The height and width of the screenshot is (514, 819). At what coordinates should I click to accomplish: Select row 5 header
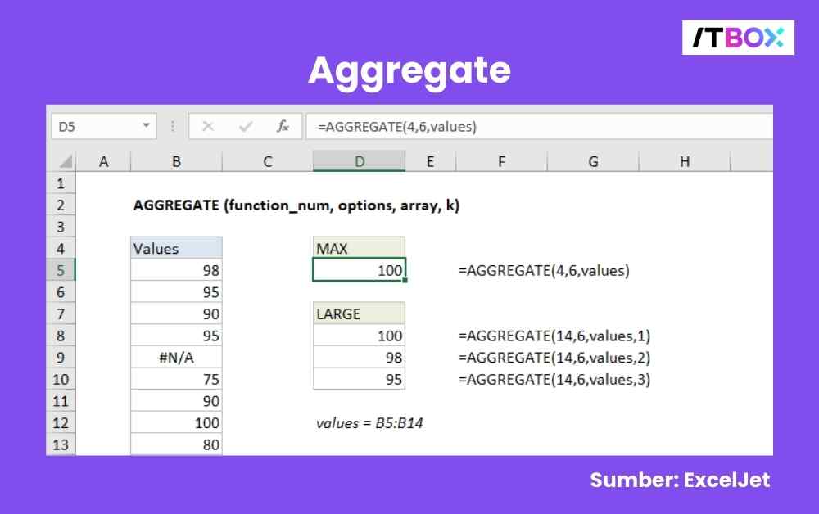click(x=61, y=270)
